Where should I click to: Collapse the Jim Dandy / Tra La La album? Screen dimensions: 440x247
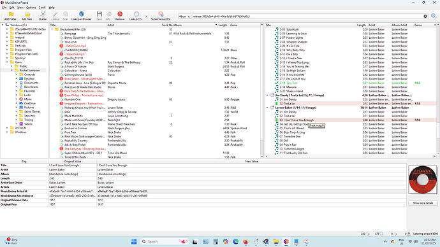[267, 95]
